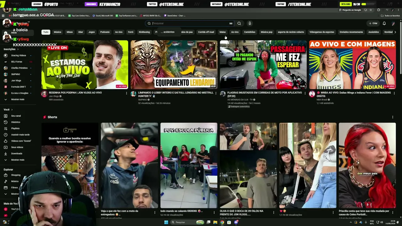The image size is (402, 226).
Task: Open options for Mistfall Hunter video
Action: 216,93
